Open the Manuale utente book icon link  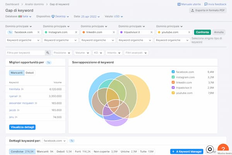[179, 4]
